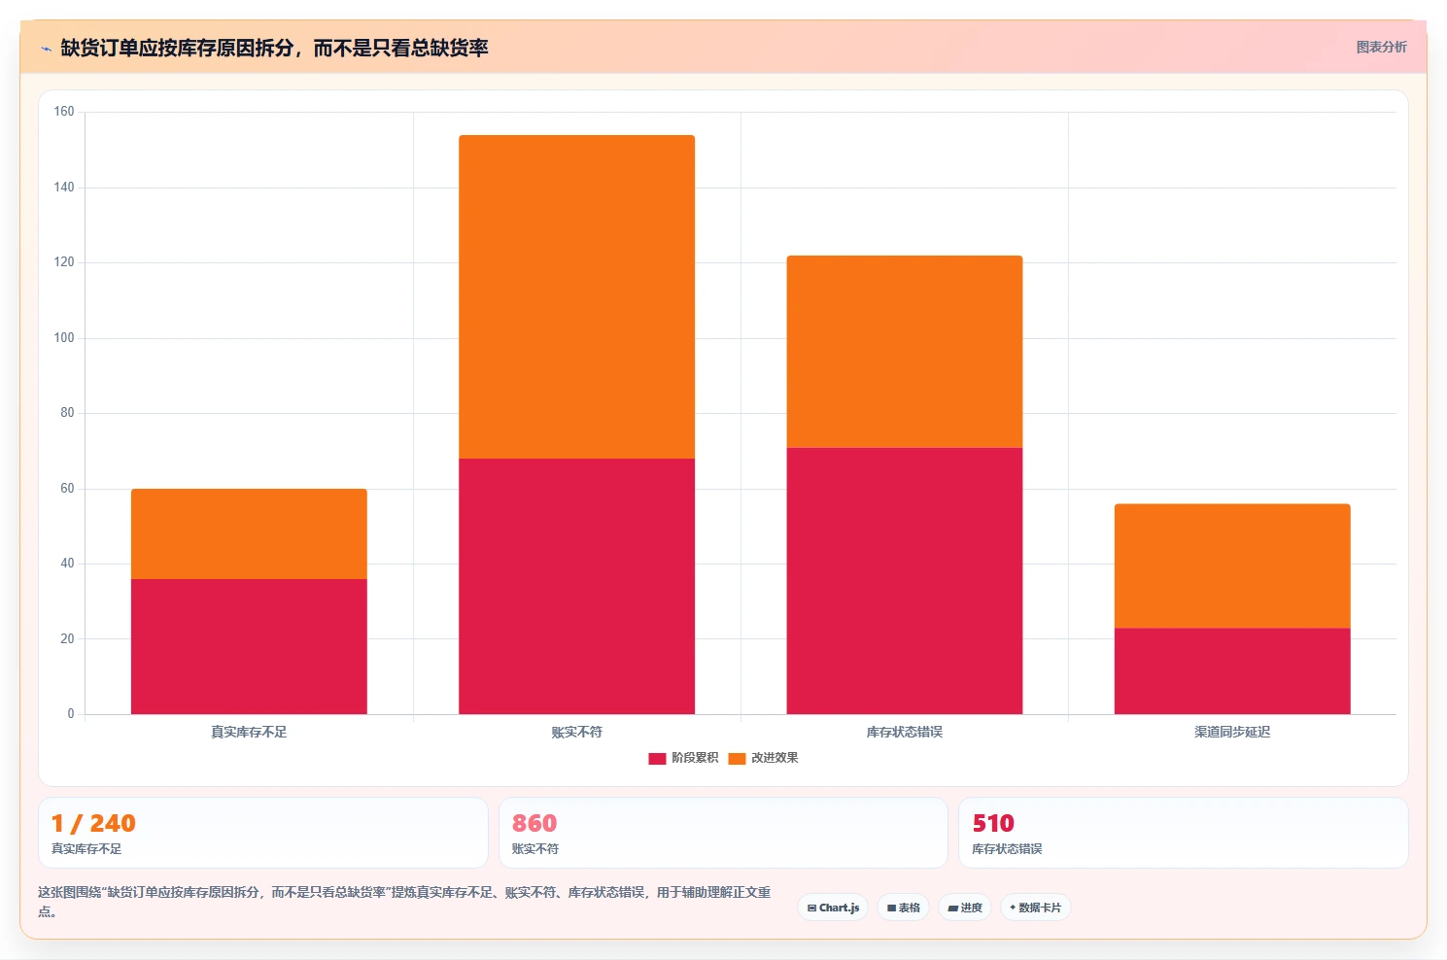Select the 860 账实不符 data card
The height and width of the screenshot is (960, 1447).
point(723,833)
